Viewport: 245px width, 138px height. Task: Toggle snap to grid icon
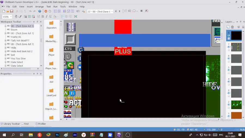point(33,16)
